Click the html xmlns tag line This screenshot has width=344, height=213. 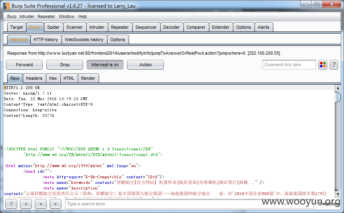coord(72,166)
